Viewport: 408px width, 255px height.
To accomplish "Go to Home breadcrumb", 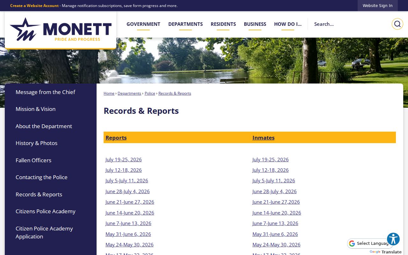I will click(109, 93).
